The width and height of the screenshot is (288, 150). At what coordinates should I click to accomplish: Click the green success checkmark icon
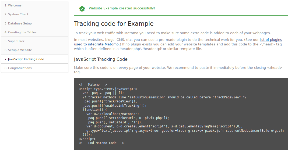tap(82, 9)
